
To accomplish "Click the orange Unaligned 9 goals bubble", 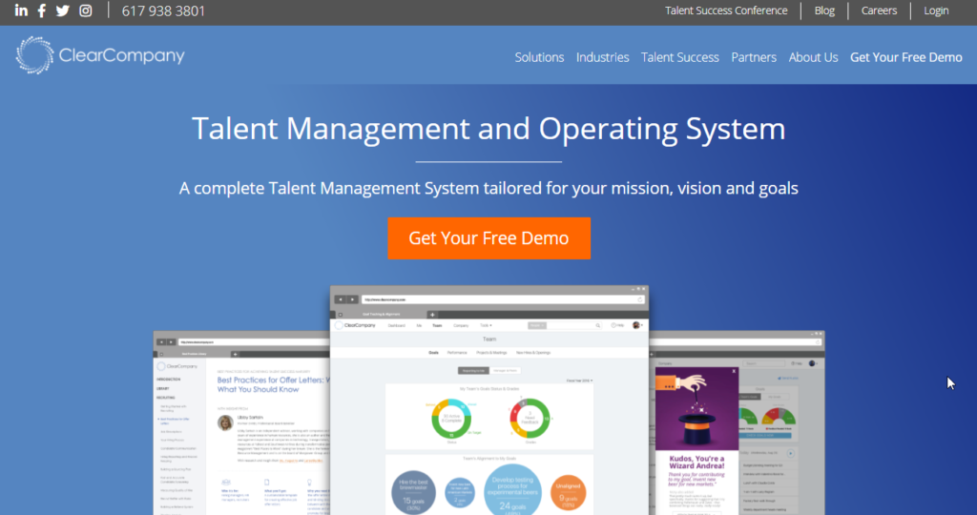I will (568, 492).
